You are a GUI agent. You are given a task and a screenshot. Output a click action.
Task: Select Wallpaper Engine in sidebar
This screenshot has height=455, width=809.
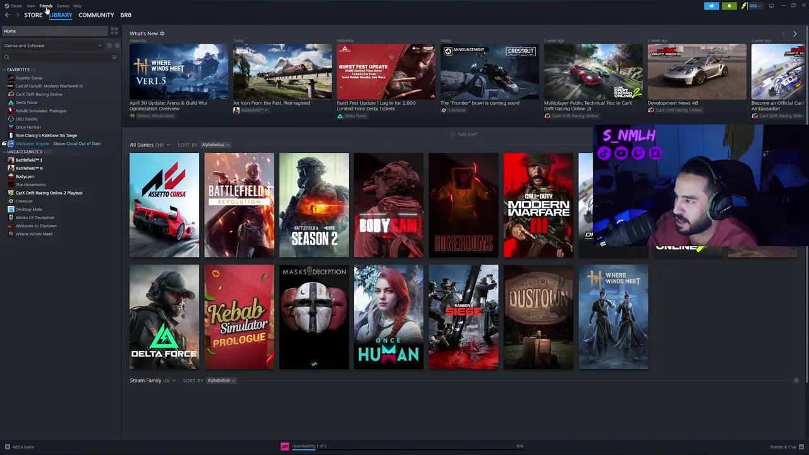[x=58, y=143]
